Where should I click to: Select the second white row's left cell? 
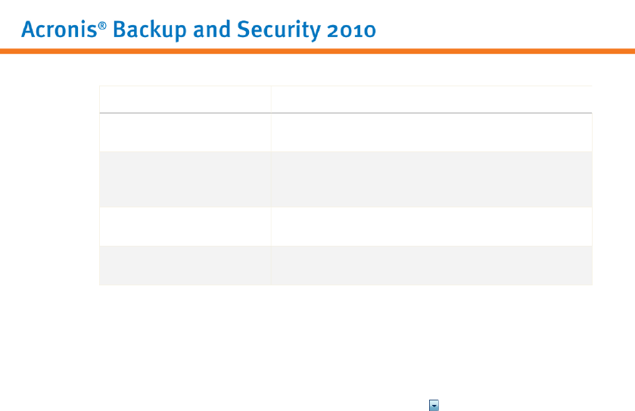(185, 226)
